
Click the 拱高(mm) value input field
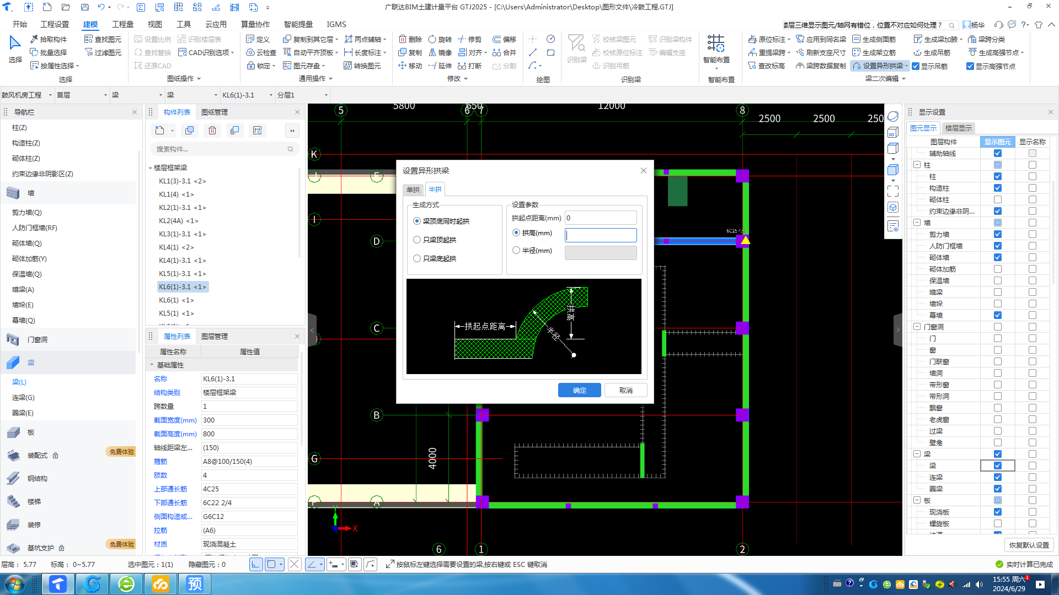click(601, 235)
